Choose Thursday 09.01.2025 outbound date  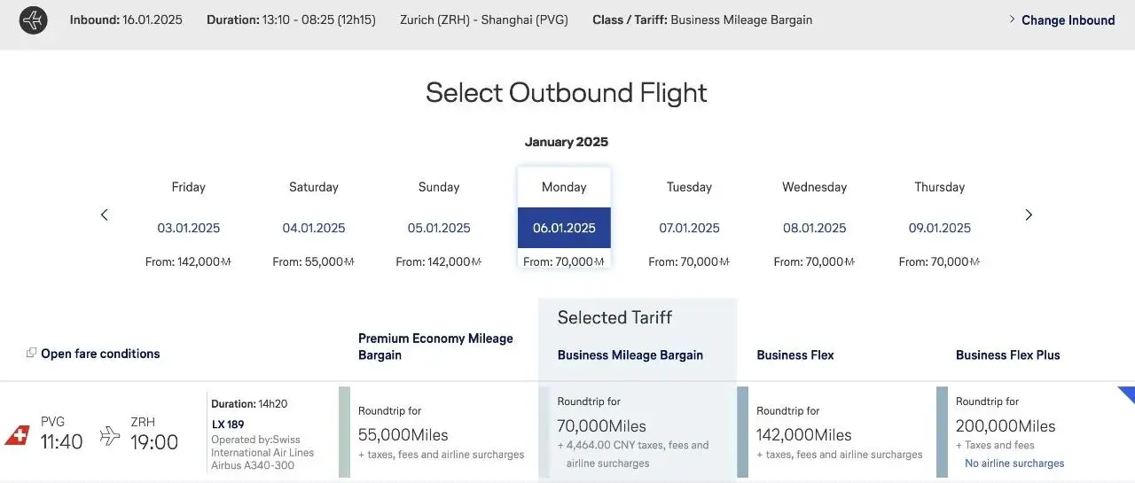940,227
